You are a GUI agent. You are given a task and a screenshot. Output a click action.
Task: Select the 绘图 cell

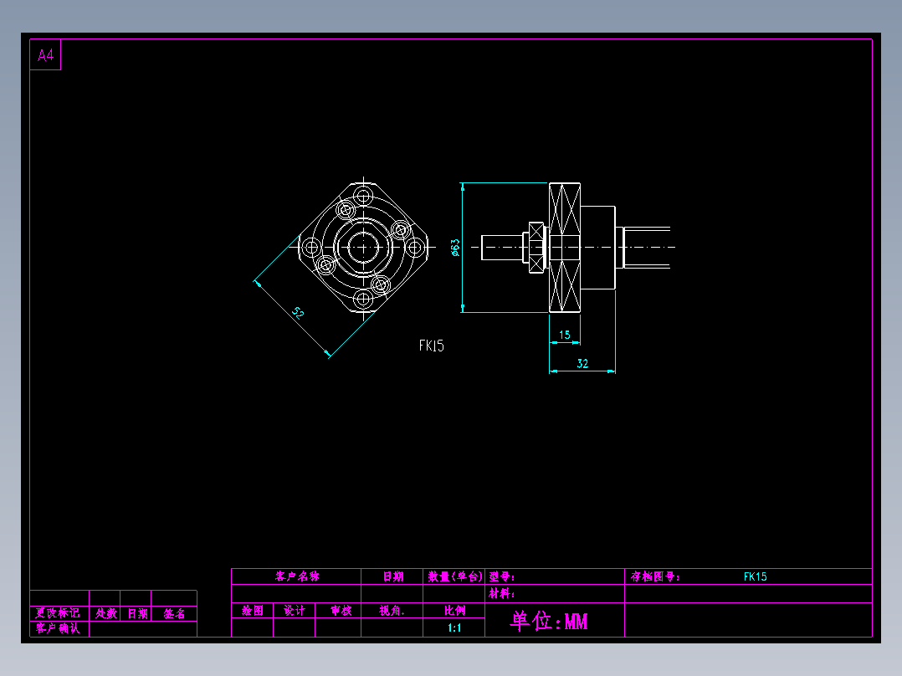click(x=253, y=611)
